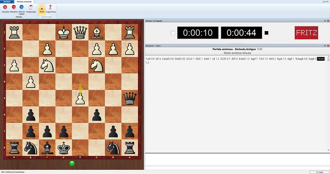The height and width of the screenshot is (174, 330).
Task: Select the black pawn on c6
Action: [x=97, y=115]
